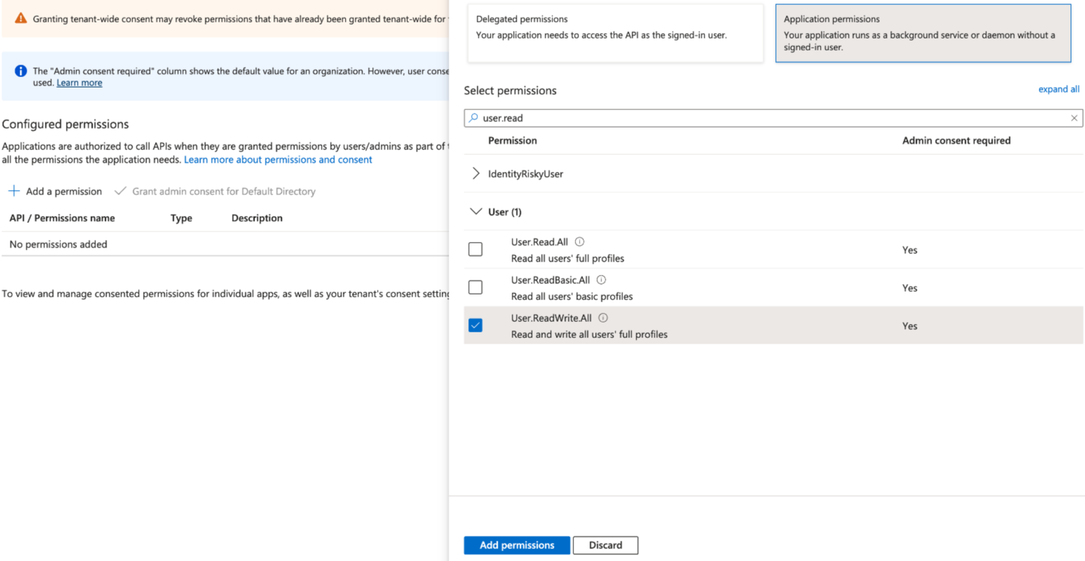Click the info icon beside User.ReadBasic.All
This screenshot has width=1085, height=561.
coord(601,280)
